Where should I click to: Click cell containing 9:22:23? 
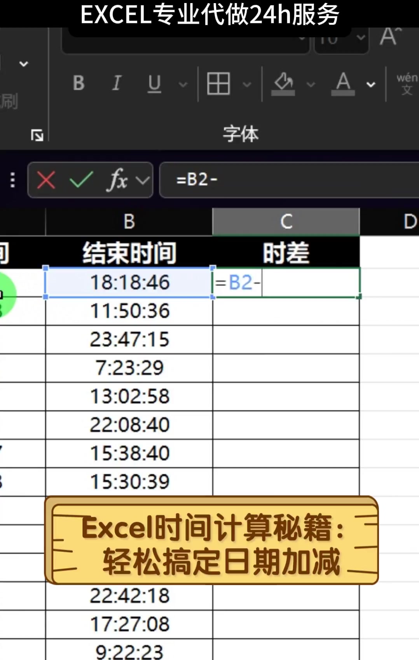[129, 650]
